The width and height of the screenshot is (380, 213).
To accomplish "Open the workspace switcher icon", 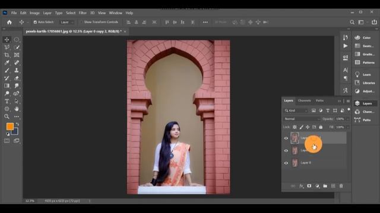I will point(361,22).
